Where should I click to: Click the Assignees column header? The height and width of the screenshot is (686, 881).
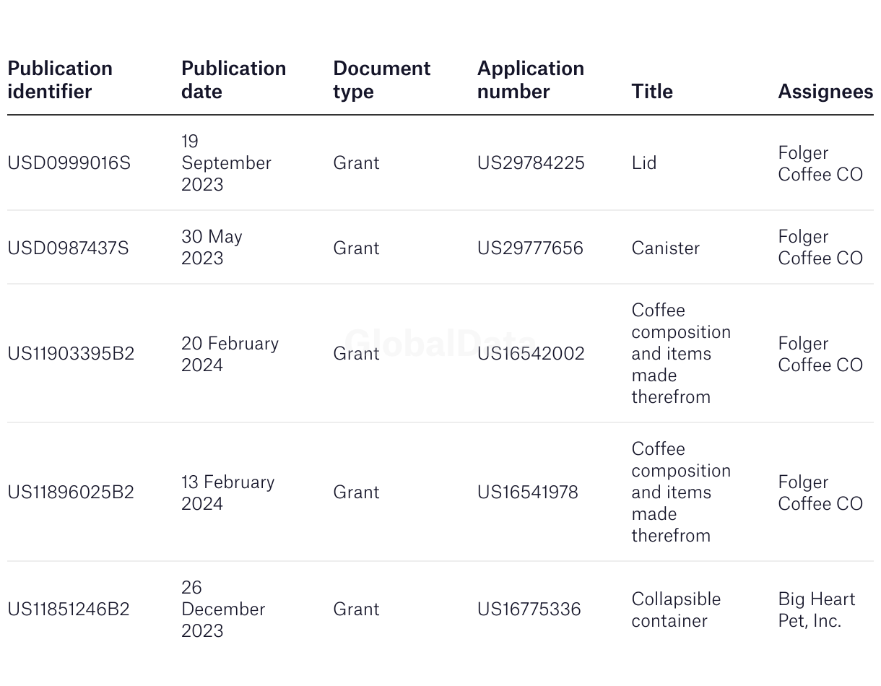(825, 91)
